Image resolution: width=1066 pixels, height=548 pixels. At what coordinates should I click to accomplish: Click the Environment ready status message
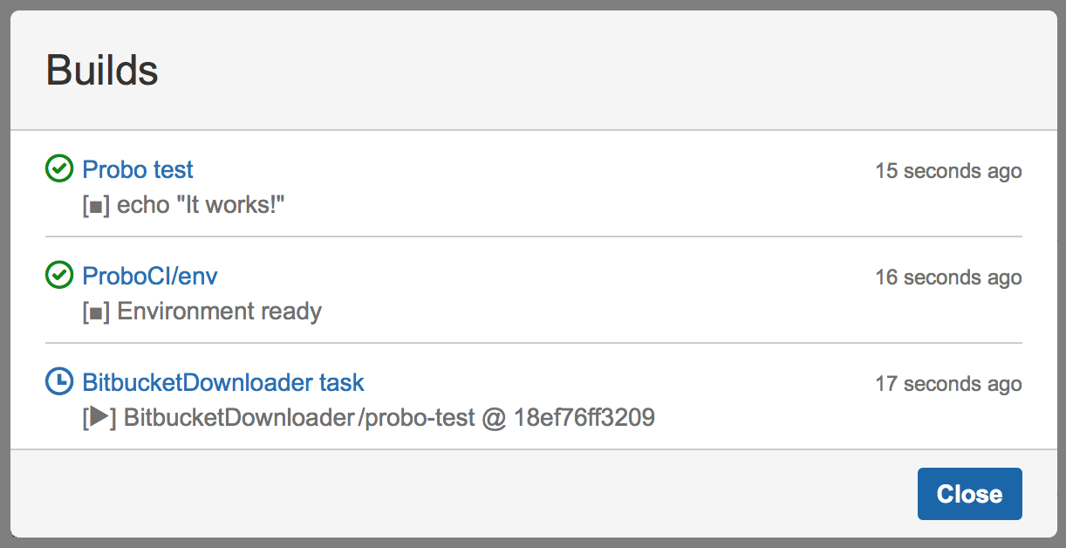216,311
